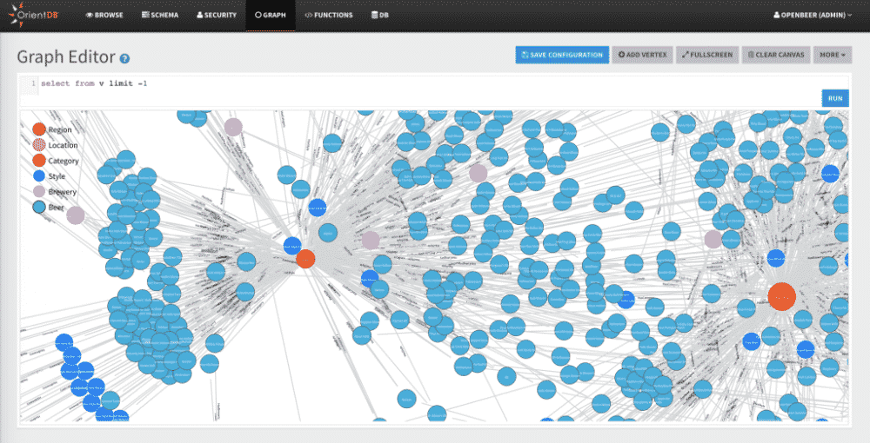870x443 pixels.
Task: Click the Brewery legend color circle
Action: (39, 192)
